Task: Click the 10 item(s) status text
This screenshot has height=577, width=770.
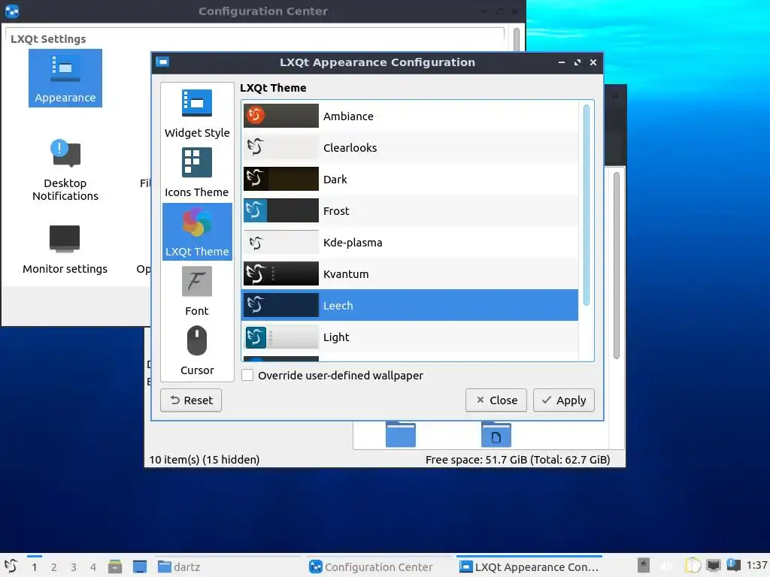Action: (x=205, y=460)
